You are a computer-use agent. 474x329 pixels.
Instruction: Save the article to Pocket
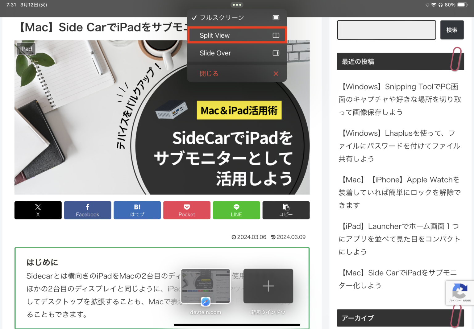pos(186,210)
